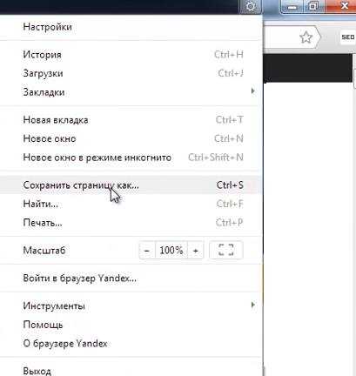
Task: Select Новое окно
Action: click(131, 138)
